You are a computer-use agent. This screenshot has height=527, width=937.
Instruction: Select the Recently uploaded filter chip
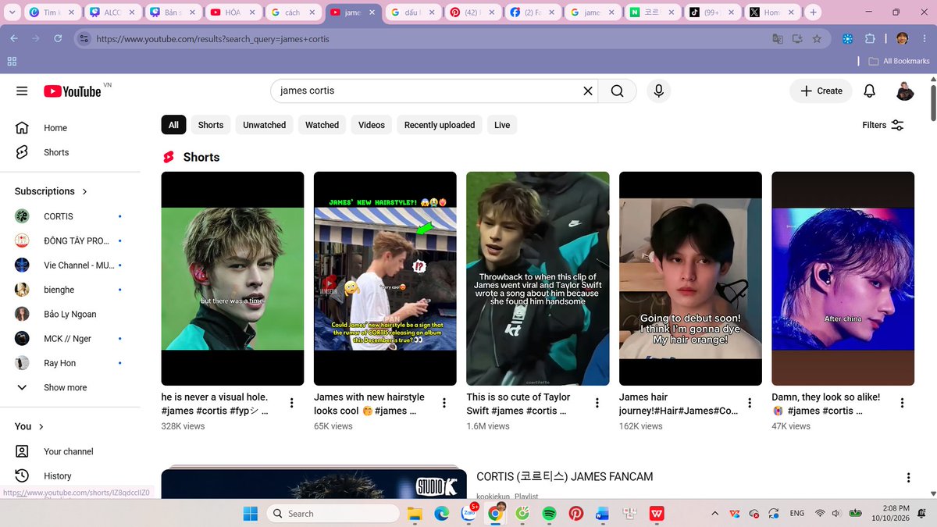coord(440,125)
